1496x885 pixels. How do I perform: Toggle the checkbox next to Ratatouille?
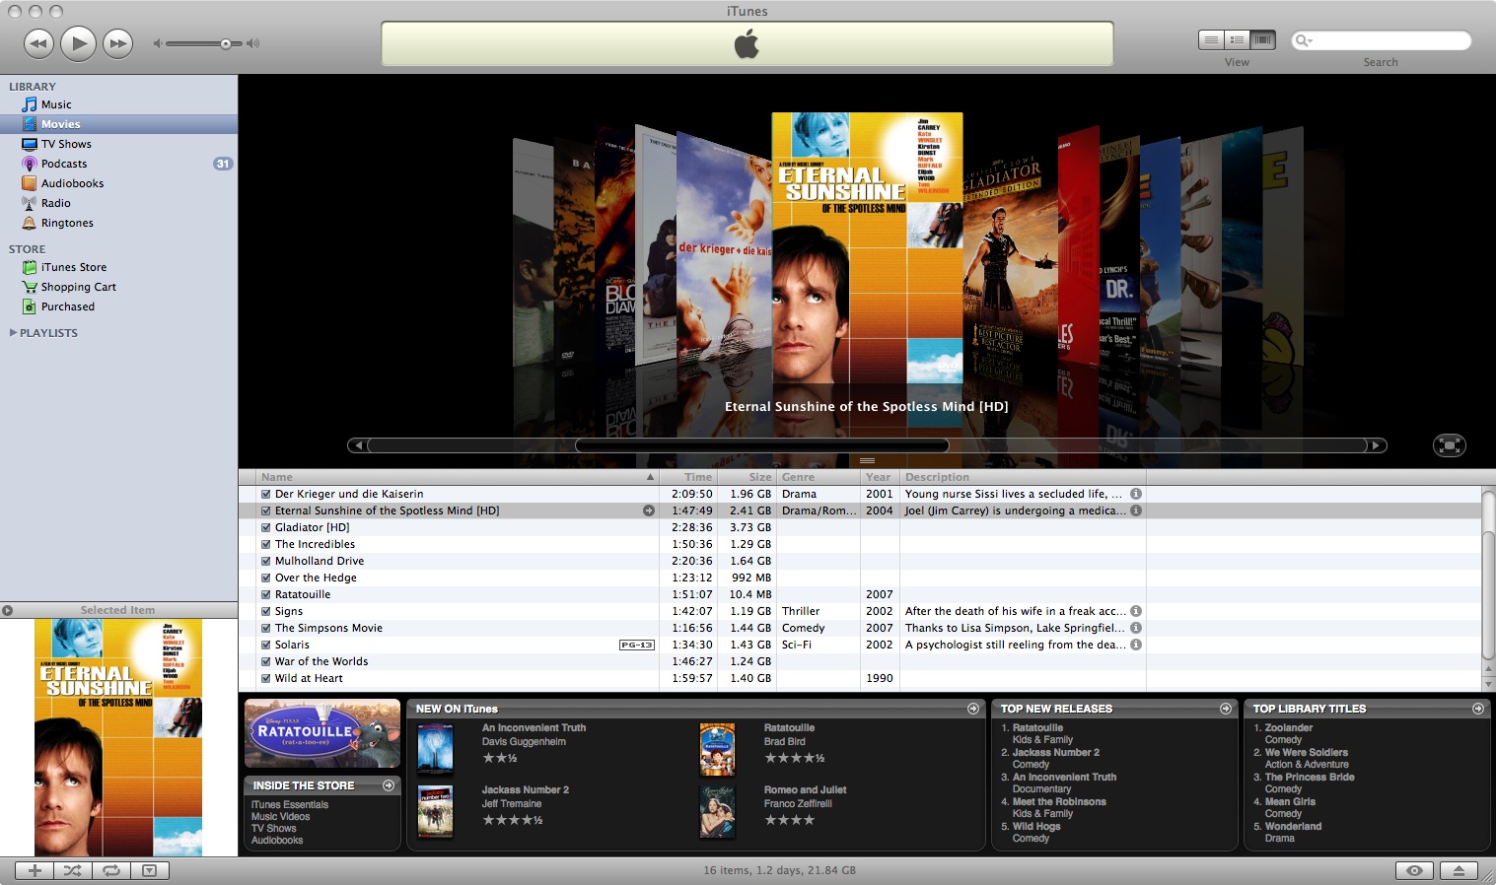click(x=266, y=594)
